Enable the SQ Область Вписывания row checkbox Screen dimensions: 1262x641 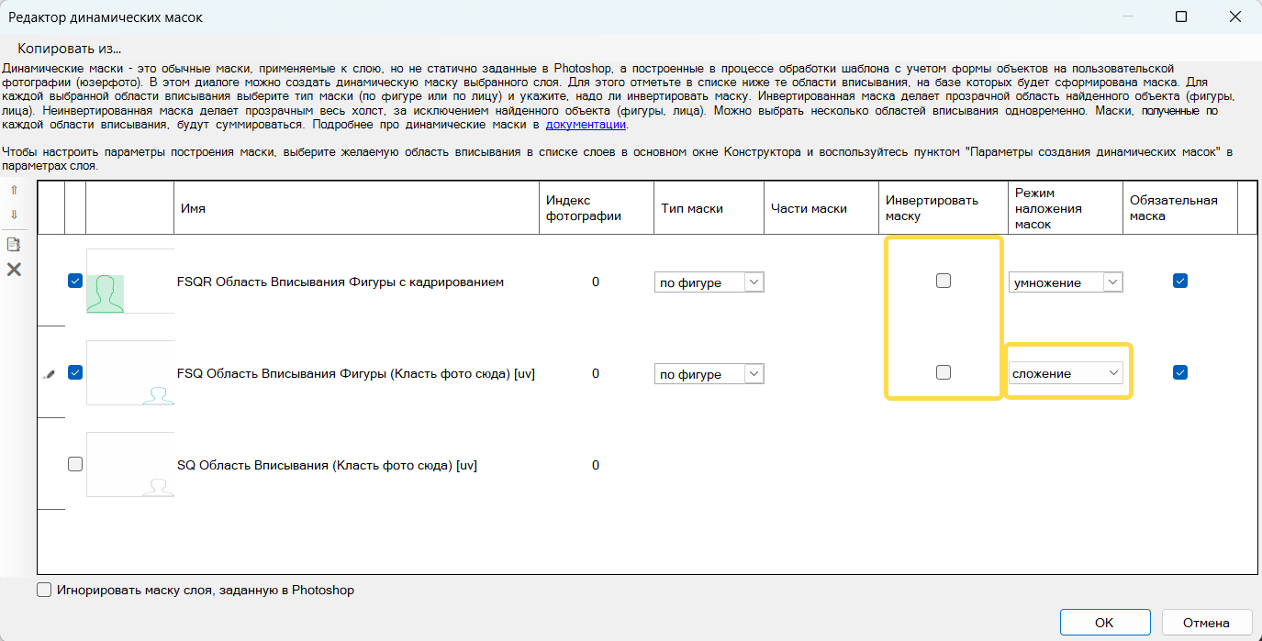(x=75, y=465)
